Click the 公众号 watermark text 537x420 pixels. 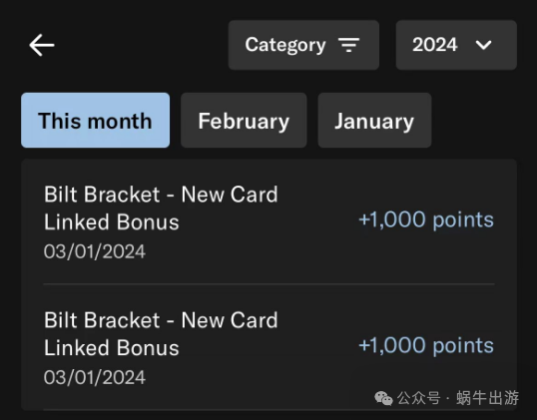(x=418, y=398)
